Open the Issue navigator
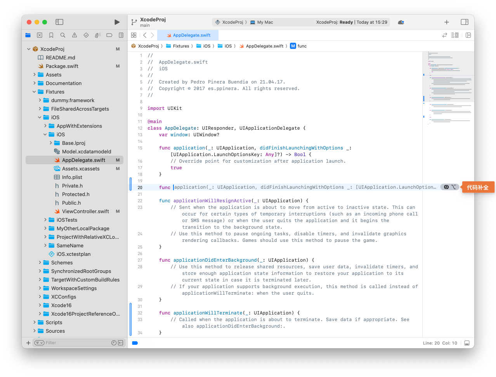This screenshot has height=377, width=496. click(x=75, y=35)
